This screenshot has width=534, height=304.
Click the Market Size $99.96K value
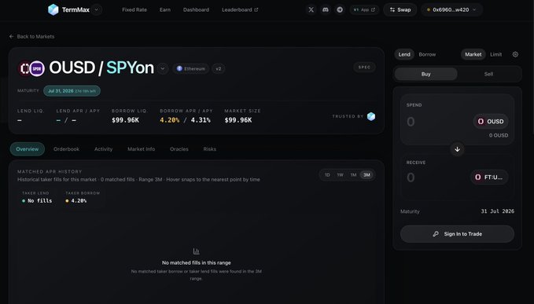click(x=238, y=120)
